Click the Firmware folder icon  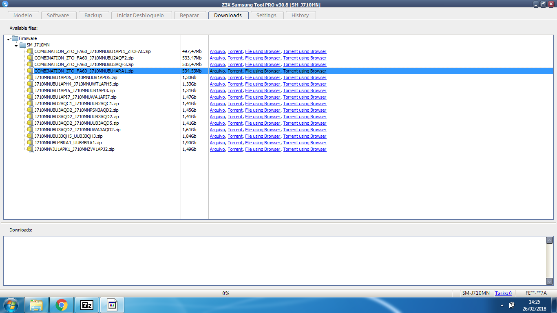[x=15, y=38]
